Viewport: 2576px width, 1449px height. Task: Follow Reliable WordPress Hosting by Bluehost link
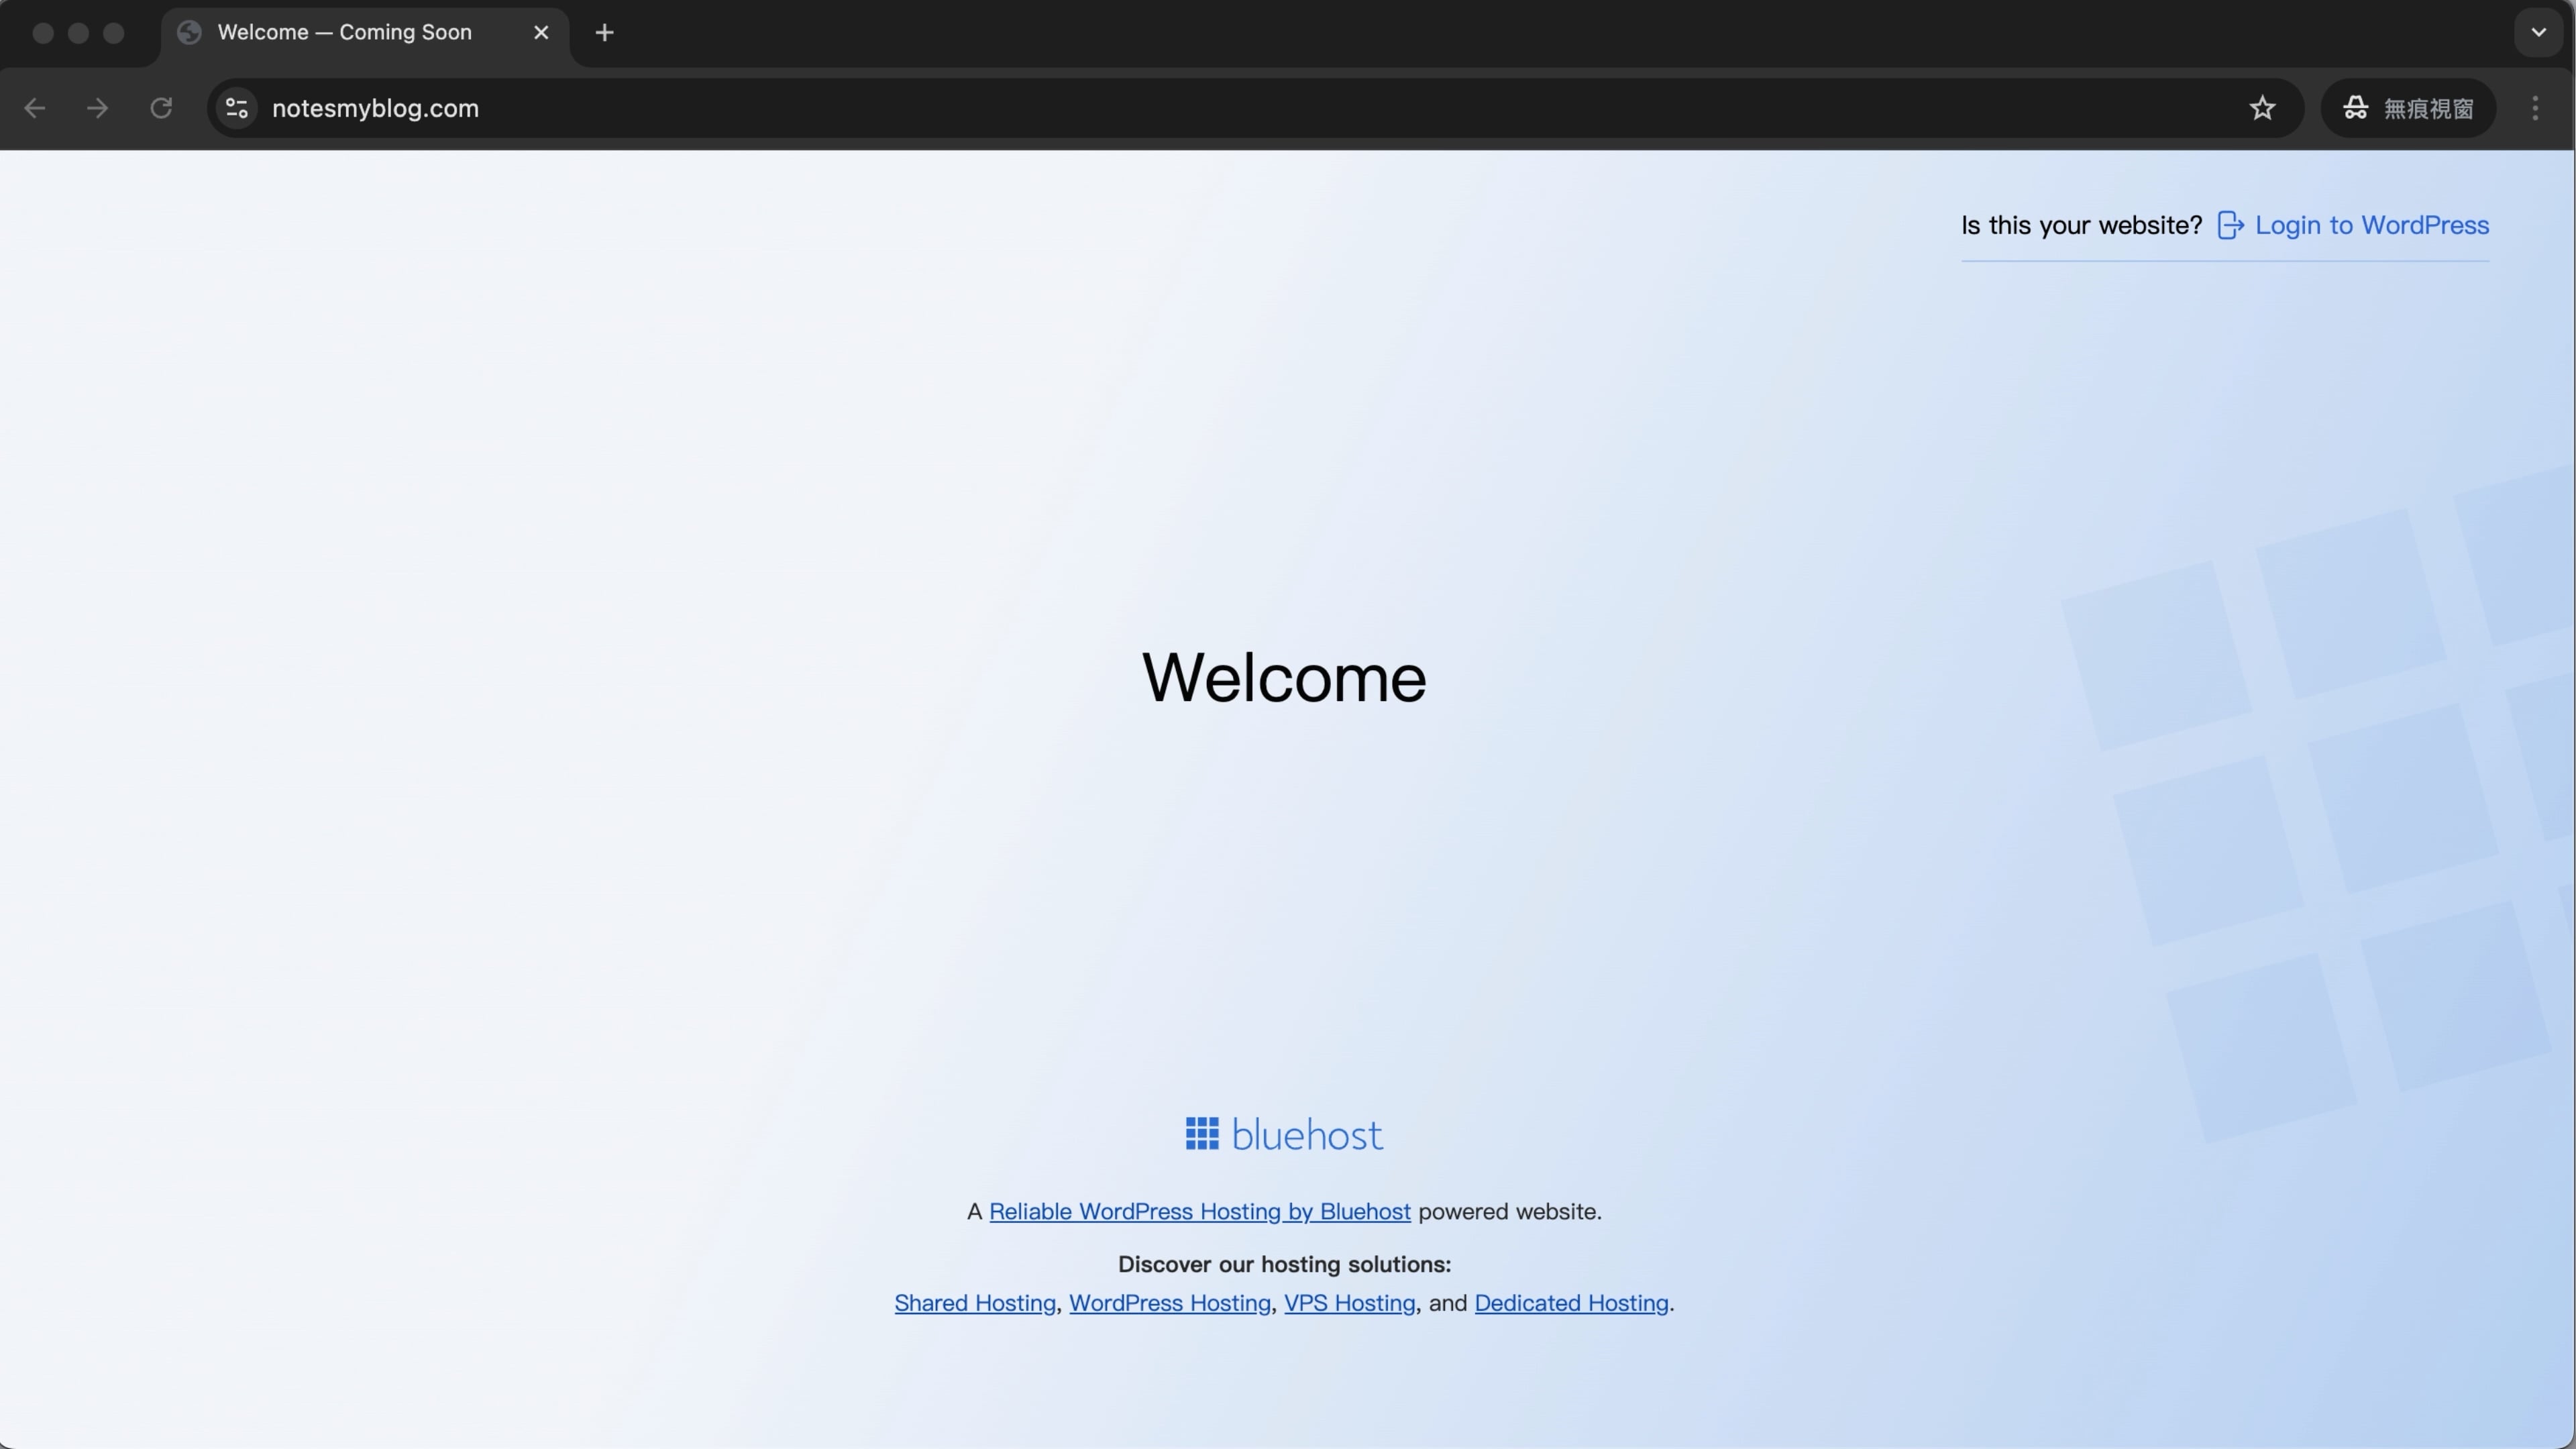(x=1199, y=1212)
